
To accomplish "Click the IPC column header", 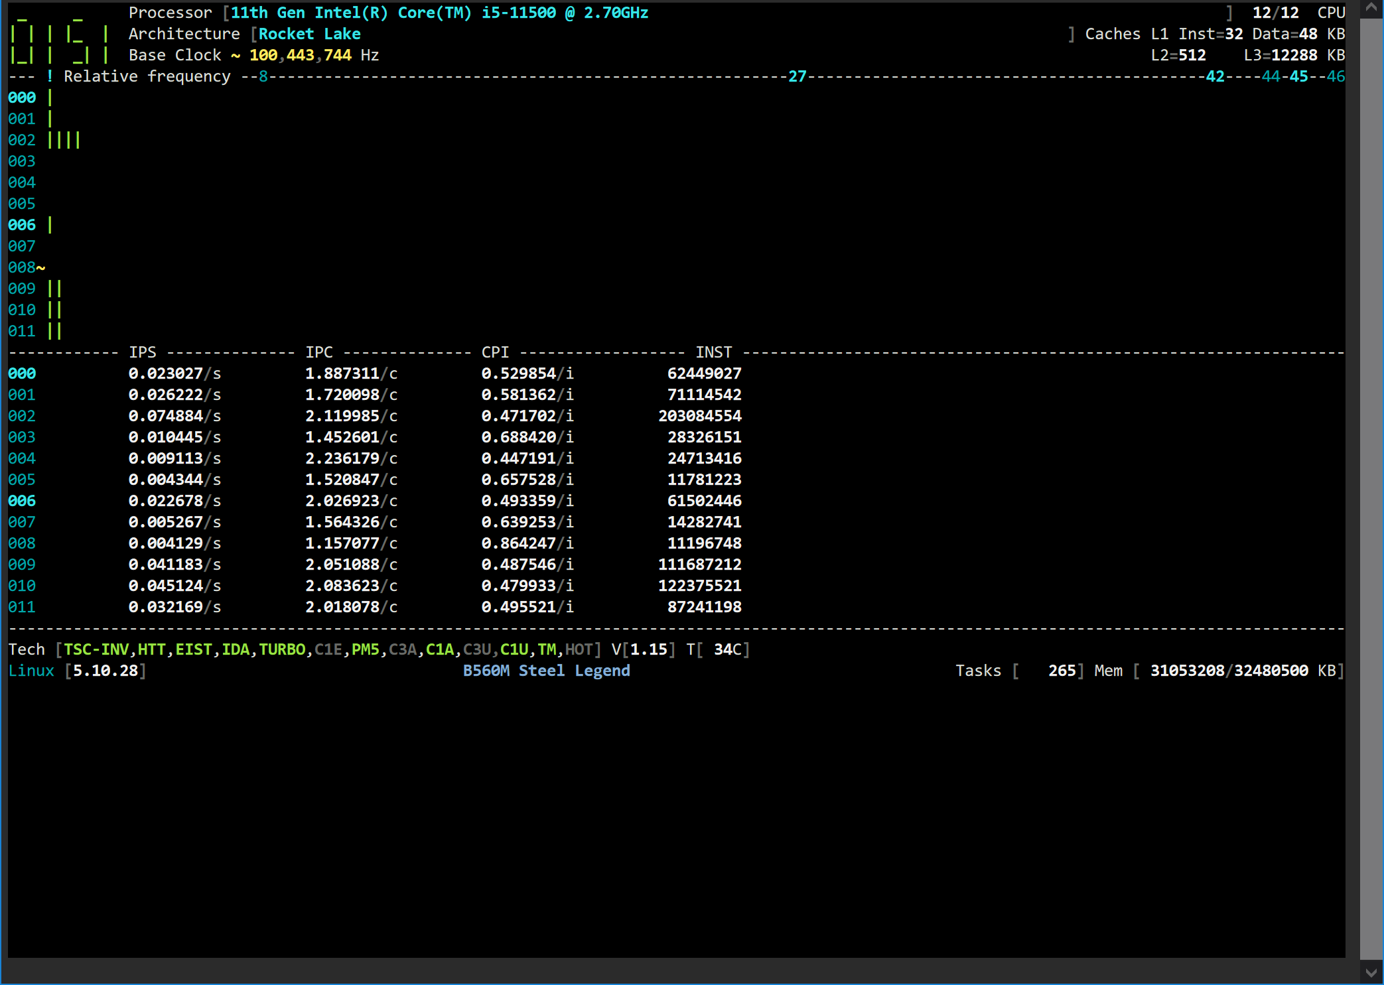I will click(318, 352).
